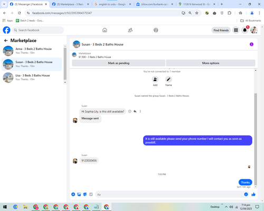Click the Name edit pencil icon
This screenshot has height=211, width=264.
point(168,79)
